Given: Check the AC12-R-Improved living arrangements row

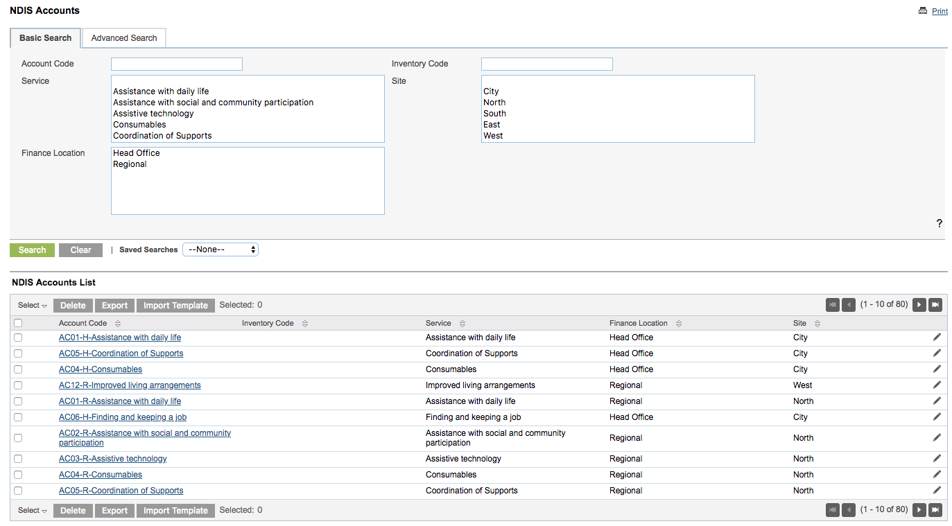Looking at the screenshot, I should click(x=18, y=385).
